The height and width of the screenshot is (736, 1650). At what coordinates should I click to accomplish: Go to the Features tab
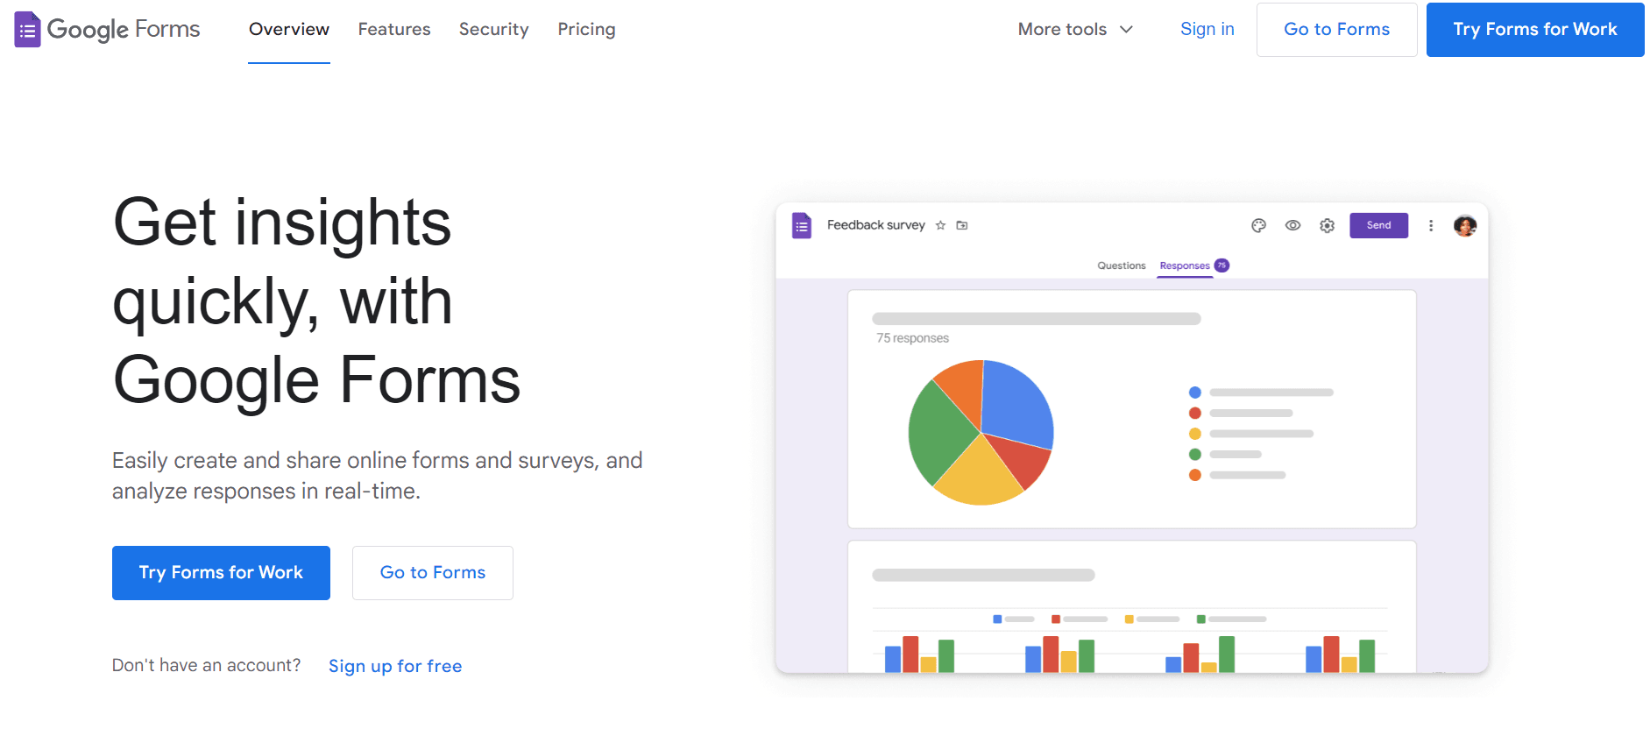394,29
